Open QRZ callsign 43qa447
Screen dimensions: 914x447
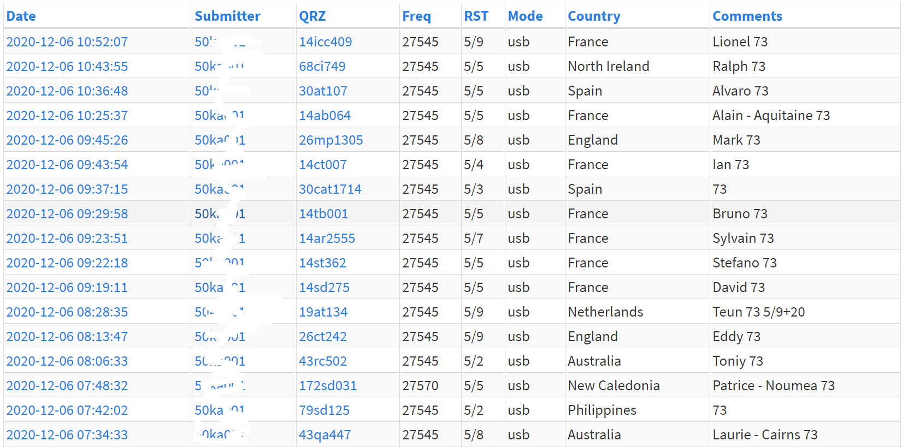(325, 434)
